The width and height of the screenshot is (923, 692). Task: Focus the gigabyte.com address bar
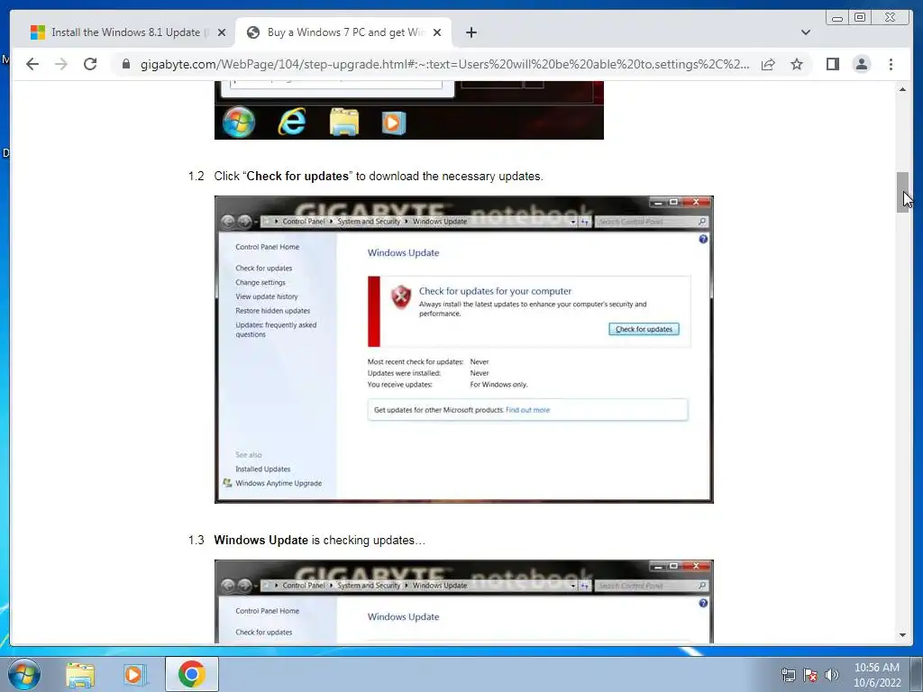pos(444,64)
